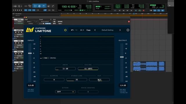Click the Rewind transport button

[x=124, y=10]
